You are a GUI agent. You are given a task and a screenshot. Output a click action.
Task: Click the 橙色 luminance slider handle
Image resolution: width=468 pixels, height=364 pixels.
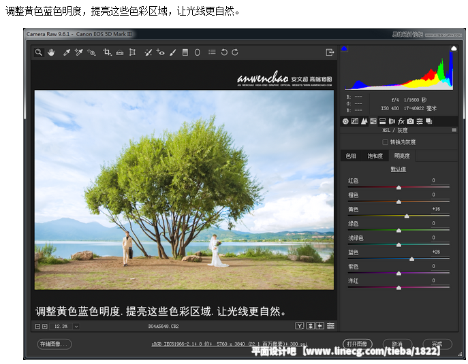click(399, 202)
